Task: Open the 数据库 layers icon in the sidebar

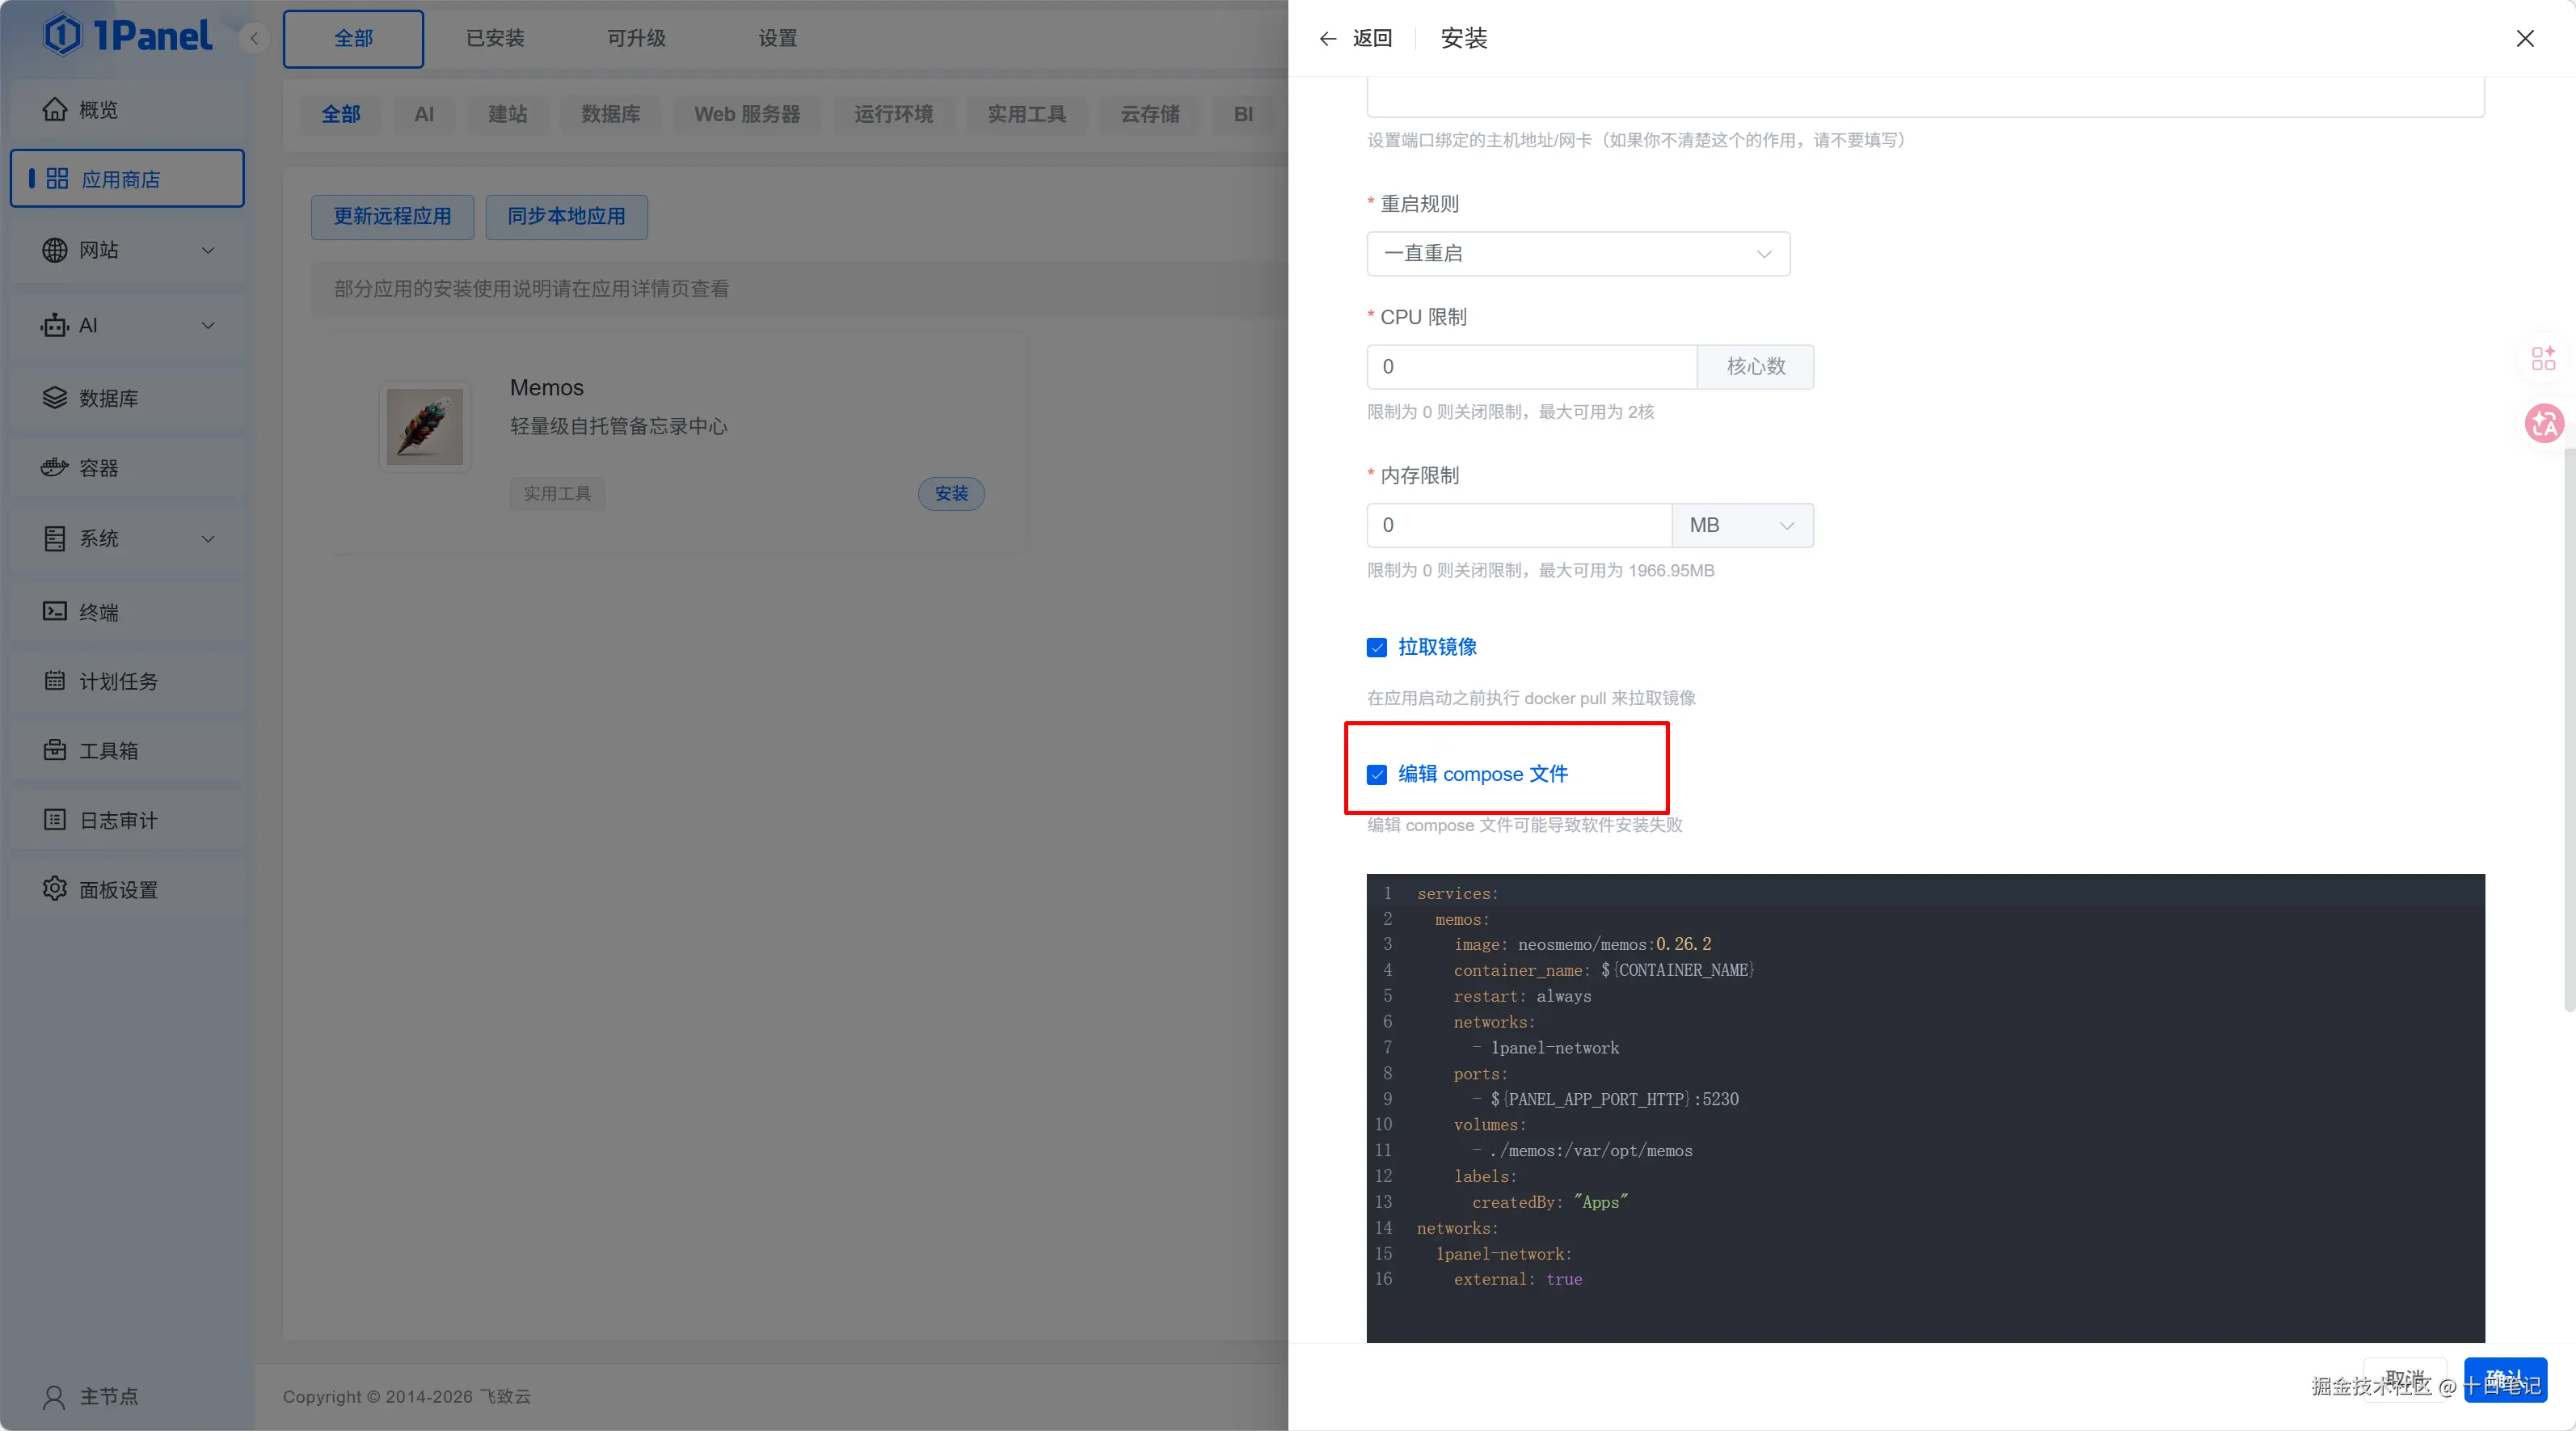Action: pos(55,398)
